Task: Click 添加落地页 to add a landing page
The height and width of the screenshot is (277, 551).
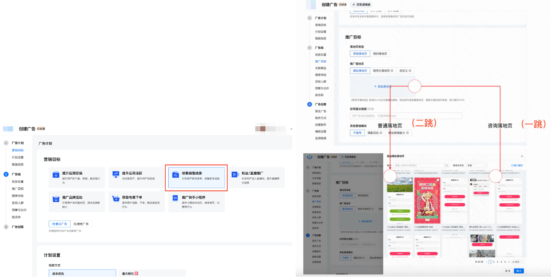Action: (382, 86)
